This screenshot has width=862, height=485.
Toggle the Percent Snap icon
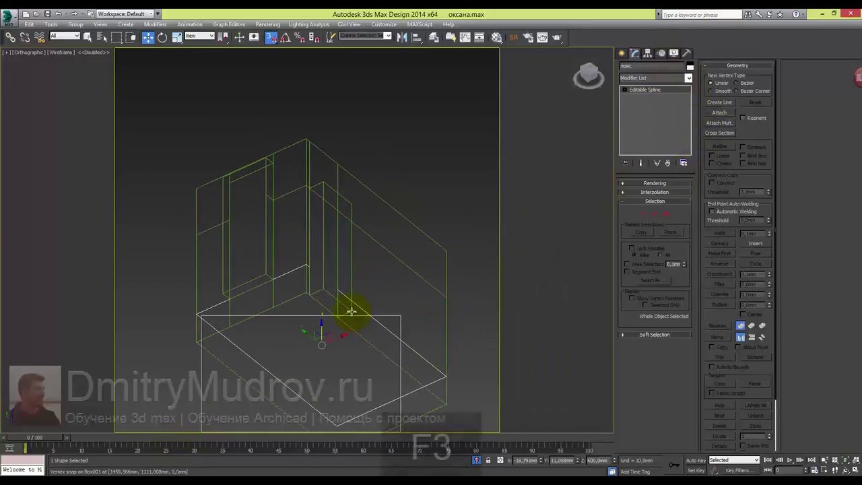300,38
